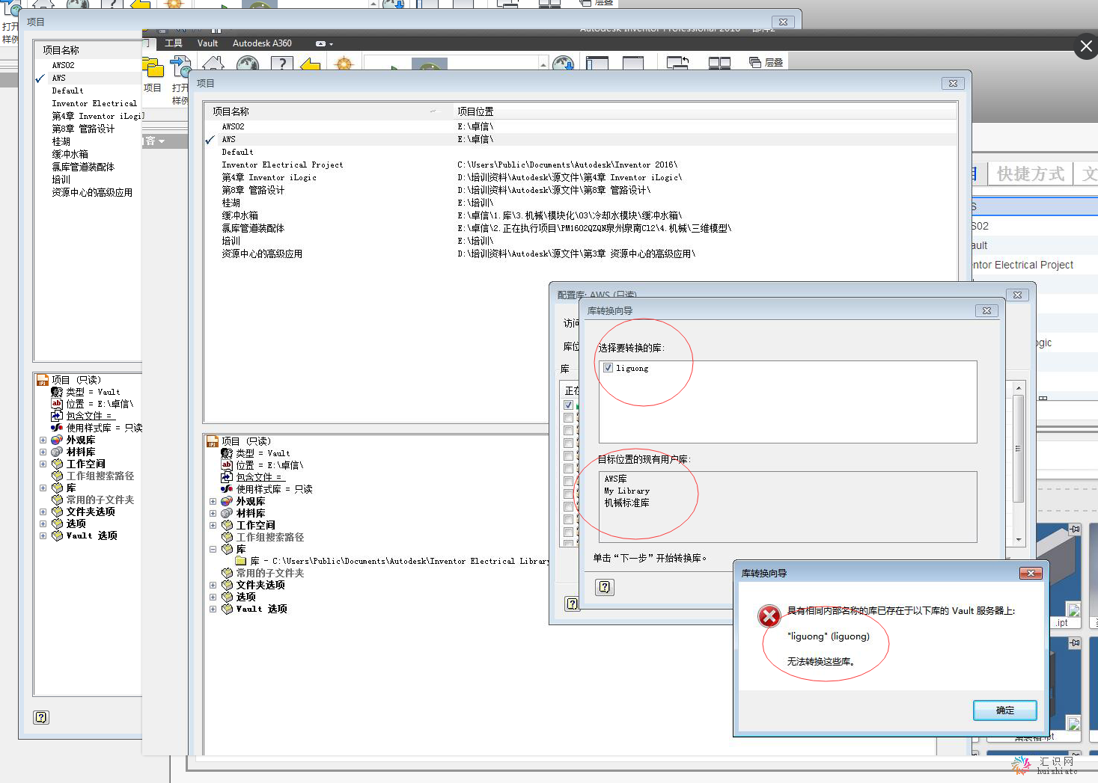This screenshot has width=1098, height=783.
Task: Uncheck the liguong library checkbox
Action: click(608, 368)
